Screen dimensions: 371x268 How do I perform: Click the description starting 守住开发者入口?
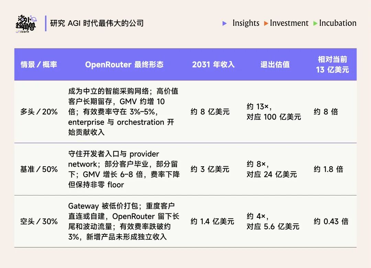(x=124, y=169)
